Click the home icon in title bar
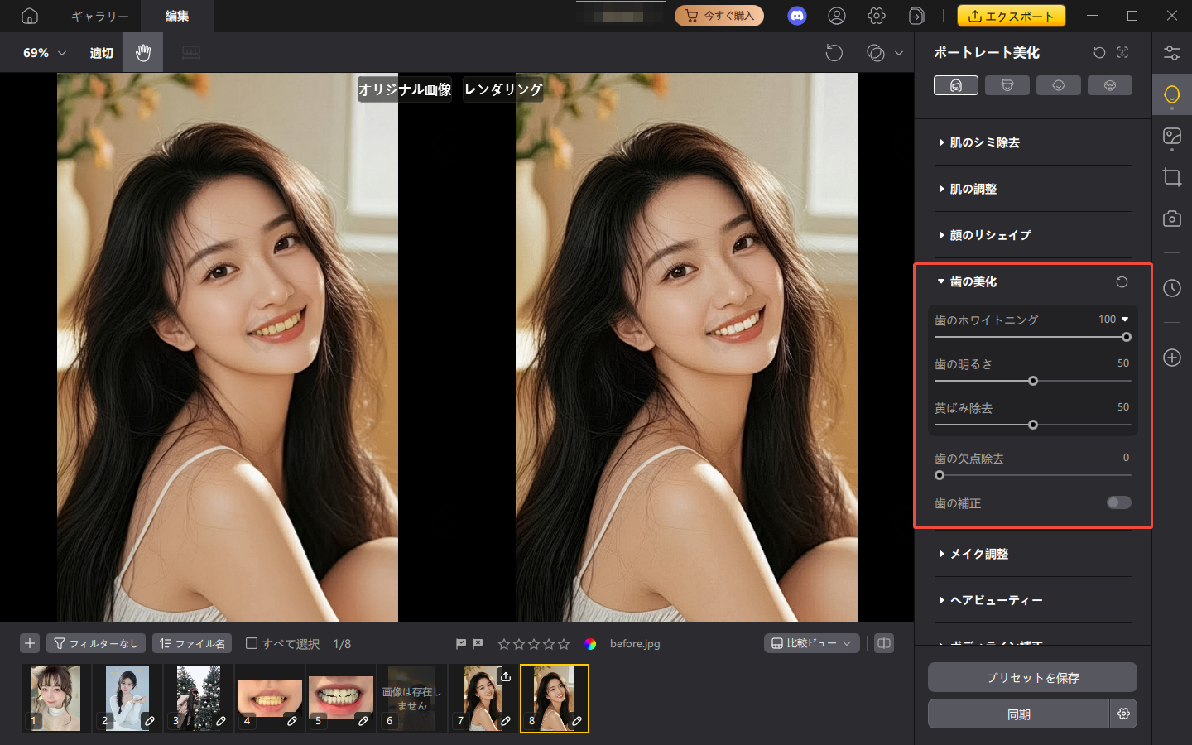The width and height of the screenshot is (1192, 745). point(30,16)
